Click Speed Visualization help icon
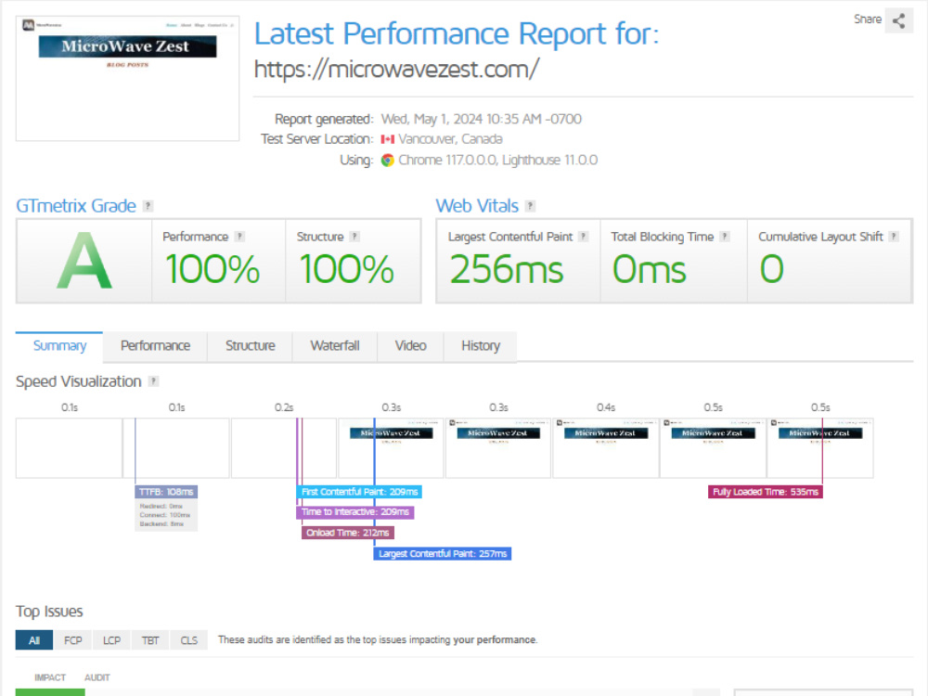This screenshot has width=928, height=696. 153,381
